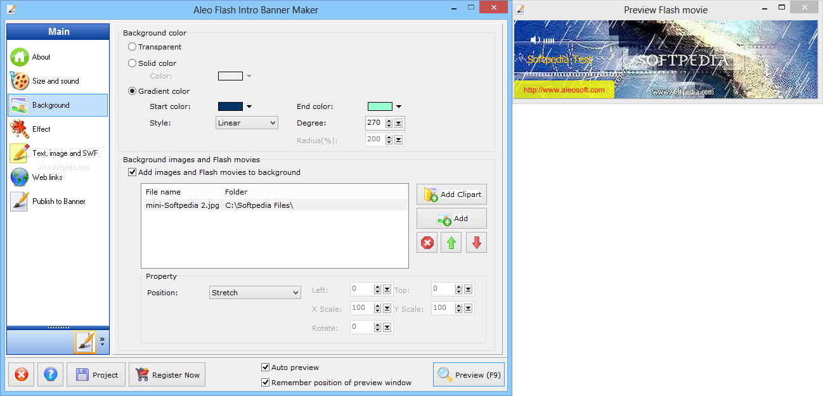Image resolution: width=823 pixels, height=396 pixels.
Task: Click the Preview (F9) button
Action: [469, 374]
